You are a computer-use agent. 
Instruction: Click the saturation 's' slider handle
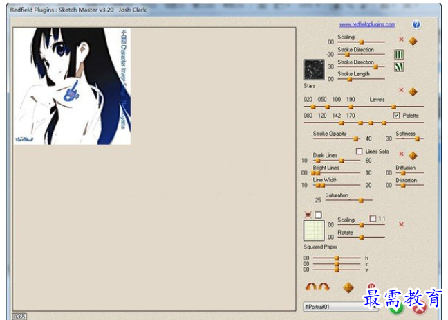click(x=337, y=264)
